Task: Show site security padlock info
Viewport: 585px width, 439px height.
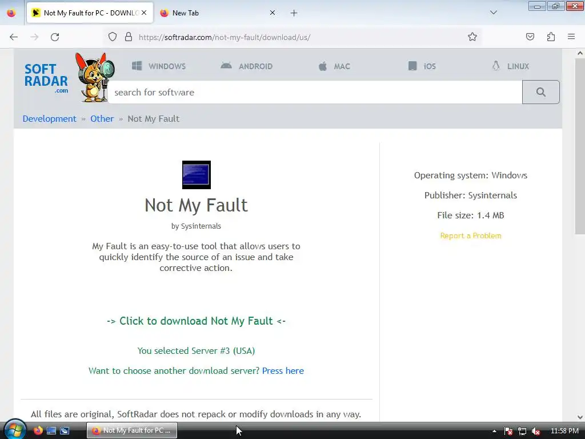Action: (x=129, y=37)
